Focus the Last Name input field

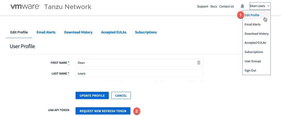point(139,74)
